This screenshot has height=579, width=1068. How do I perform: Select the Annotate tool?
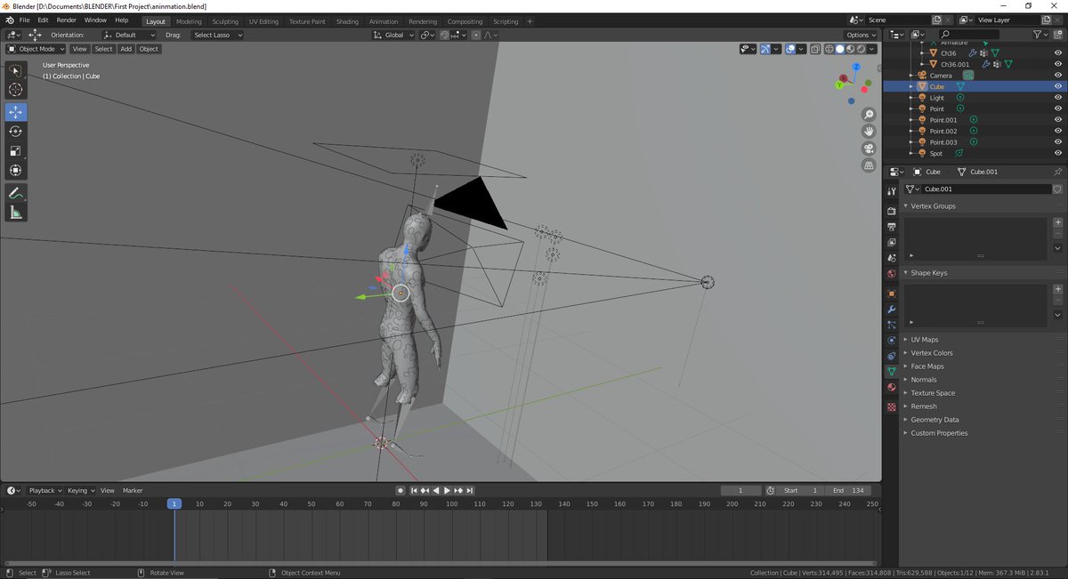pos(16,193)
